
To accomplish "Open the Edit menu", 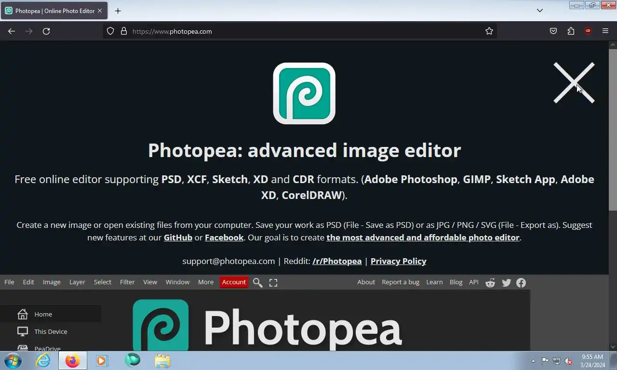I will click(x=28, y=282).
